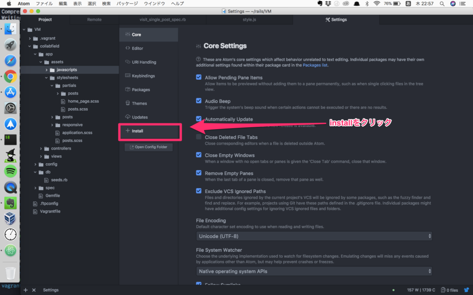The height and width of the screenshot is (295, 473).
Task: Open Google Chrome from the dock
Action: click(10, 77)
